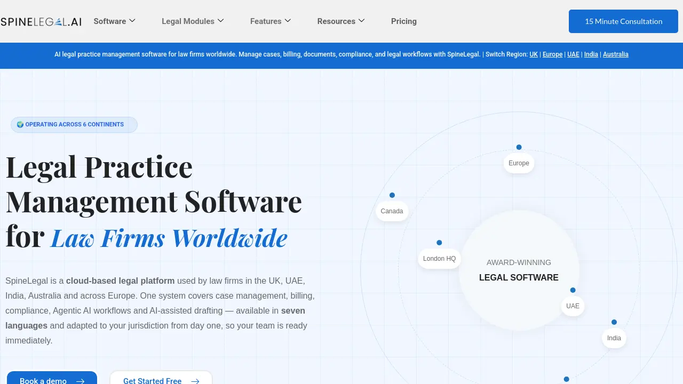Click the arrow icon in Book a demo
683x384 pixels.
coord(80,381)
